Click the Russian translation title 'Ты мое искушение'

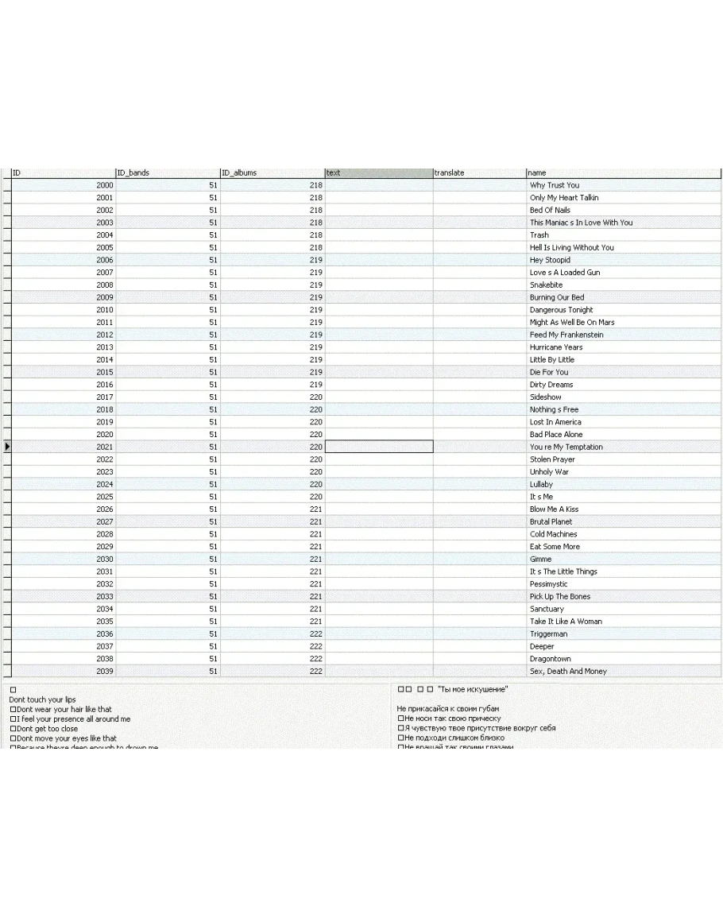(472, 689)
